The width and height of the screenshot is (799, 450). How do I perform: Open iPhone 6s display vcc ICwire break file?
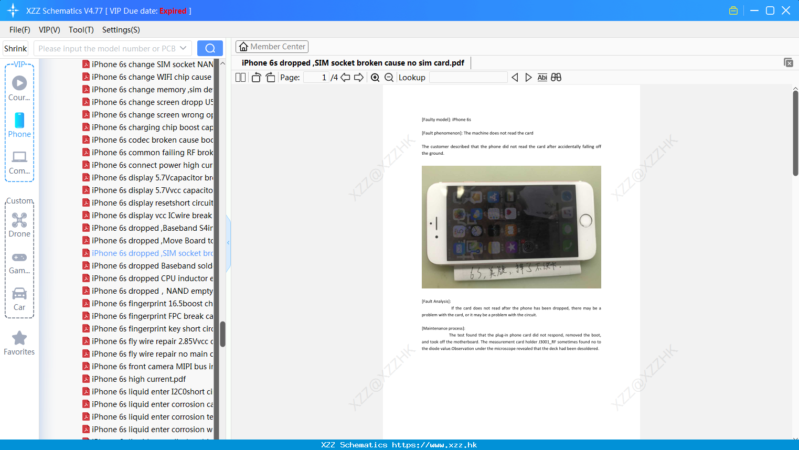147,216
